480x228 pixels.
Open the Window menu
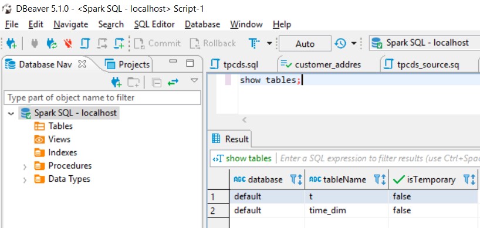click(246, 25)
